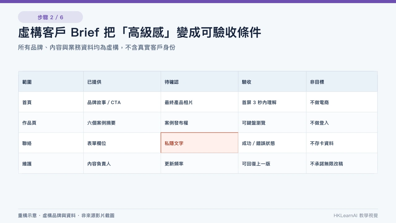Click the 不存卡資料 cell
Image resolution: width=396 pixels, height=223 pixels.
tap(342, 143)
